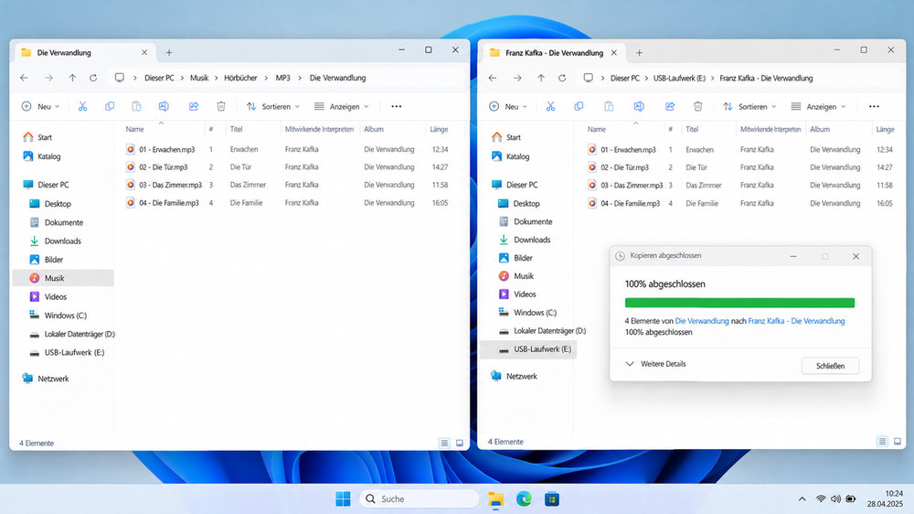The height and width of the screenshot is (514, 914).
Task: Click the green copy progress bar
Action: pos(739,303)
